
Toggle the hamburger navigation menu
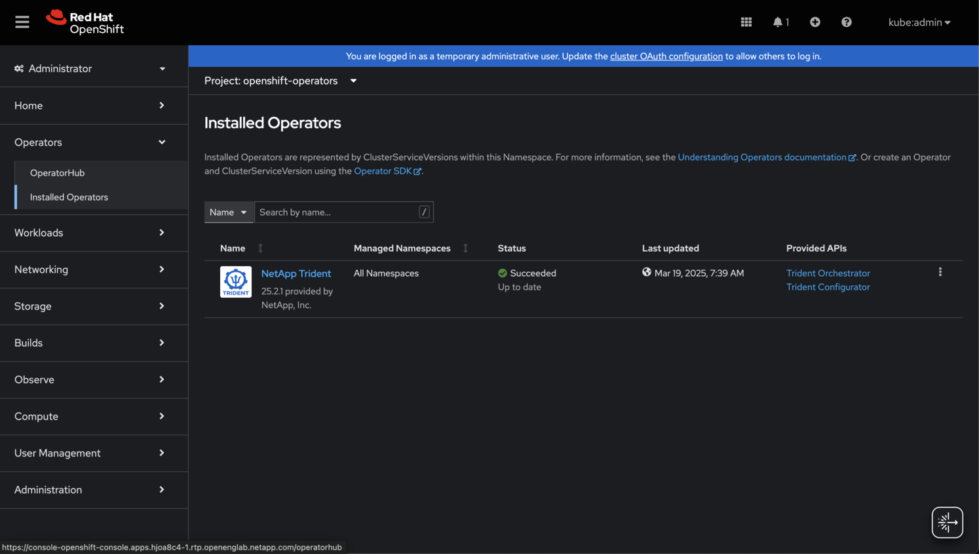tap(22, 22)
